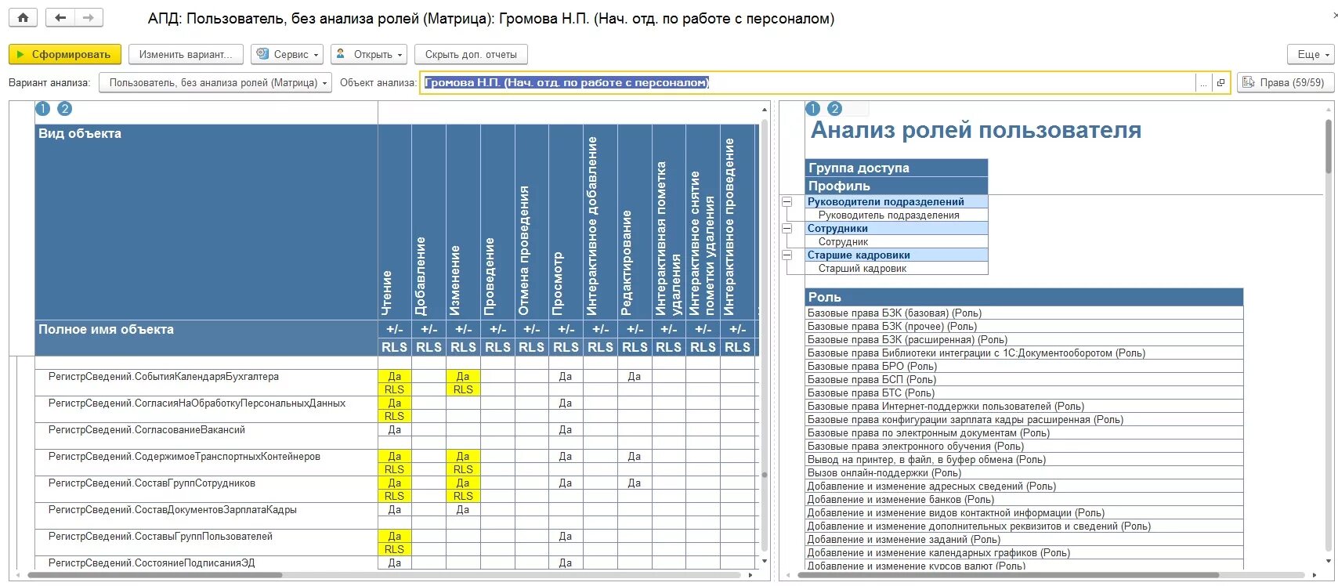Image resolution: width=1338 pixels, height=586 pixels.
Task: Select role Добавление и изменение банков
Action: (x=1025, y=500)
